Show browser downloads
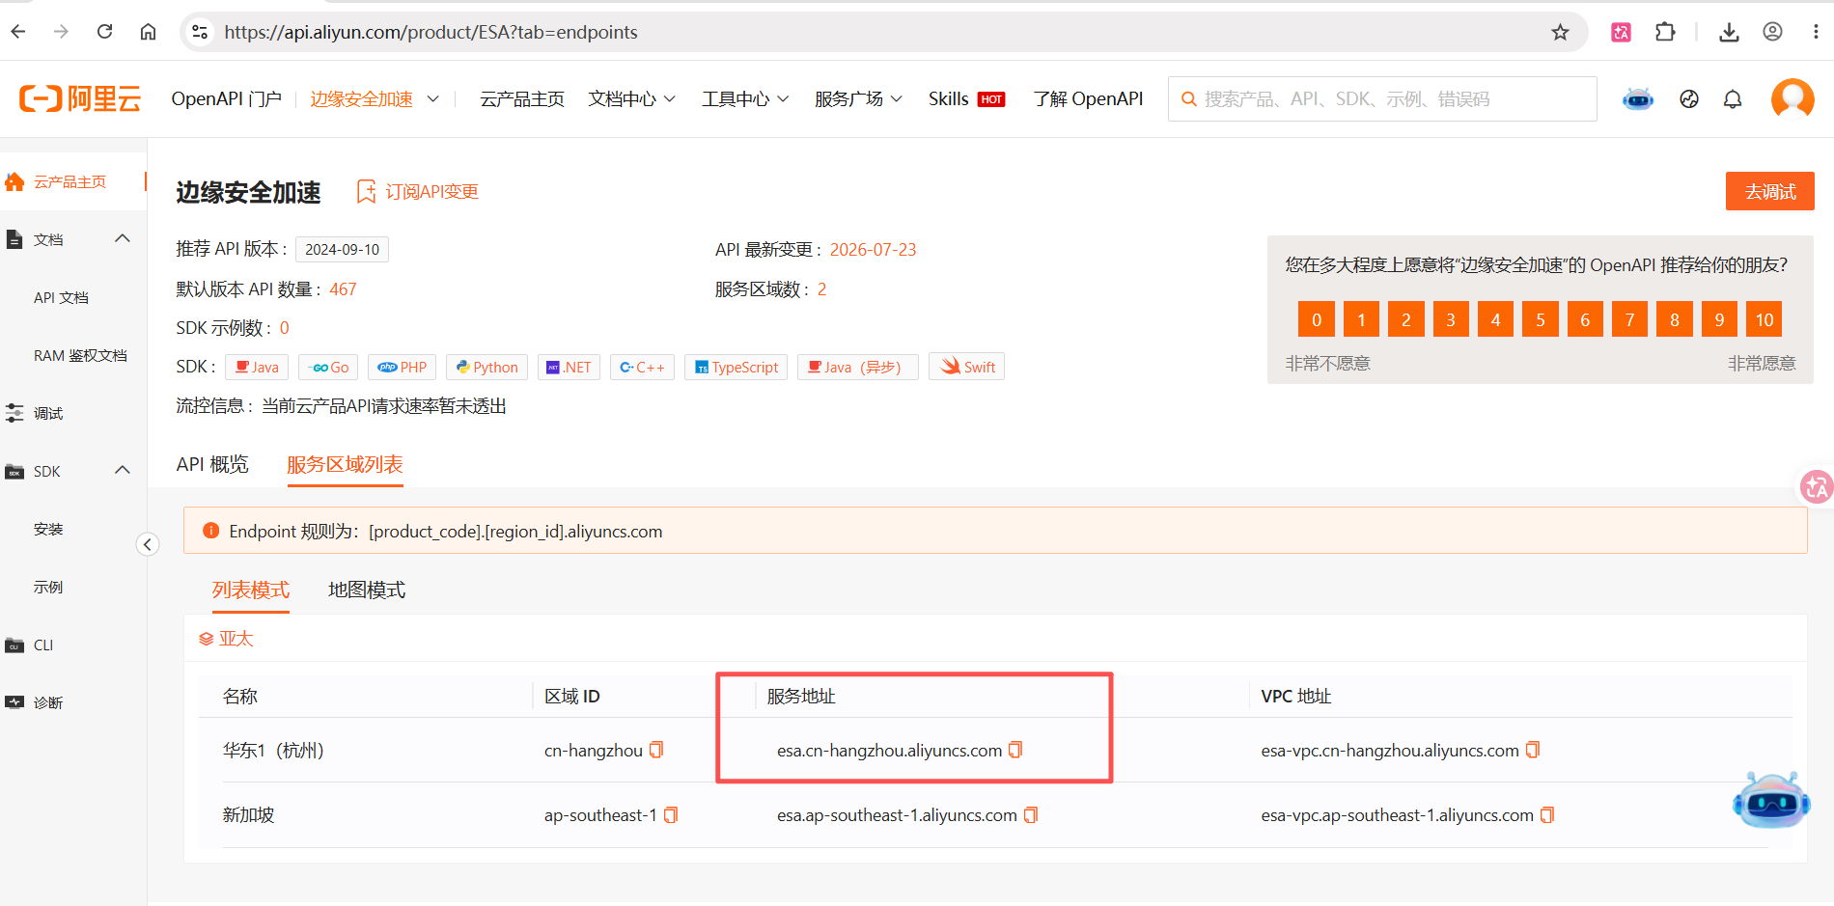 [1729, 32]
